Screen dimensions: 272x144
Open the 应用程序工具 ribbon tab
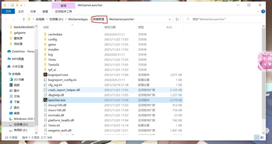coord(63,12)
